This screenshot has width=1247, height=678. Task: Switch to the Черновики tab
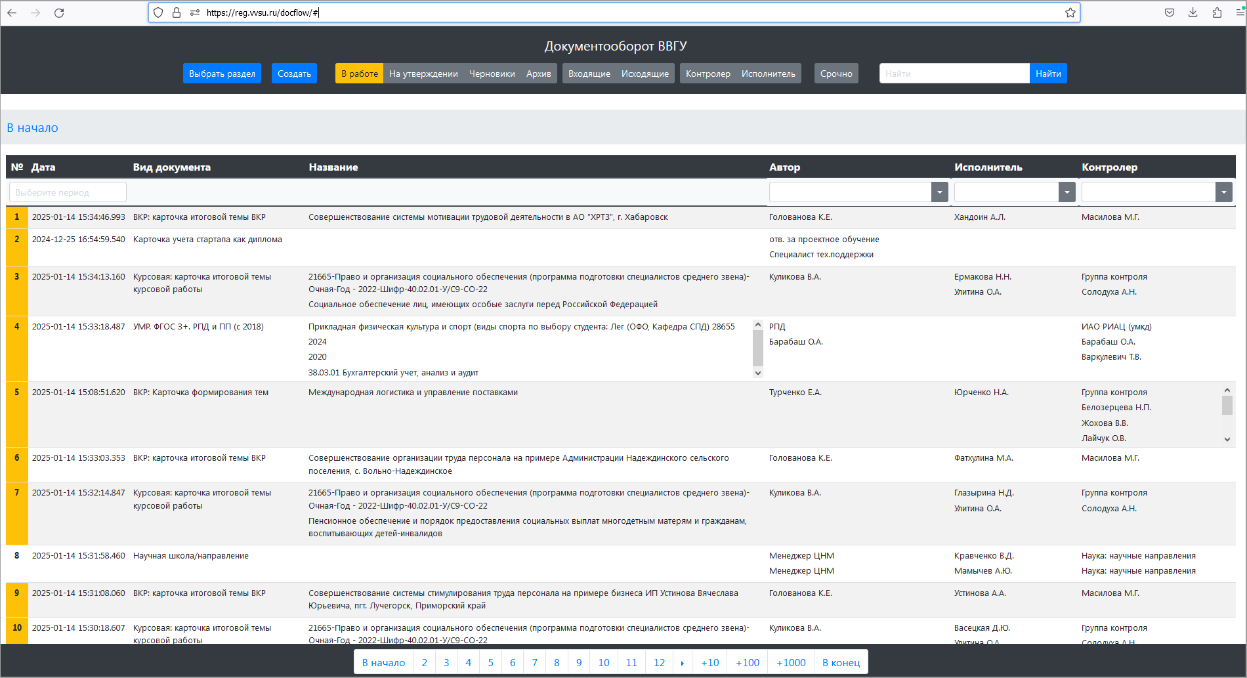coord(492,74)
